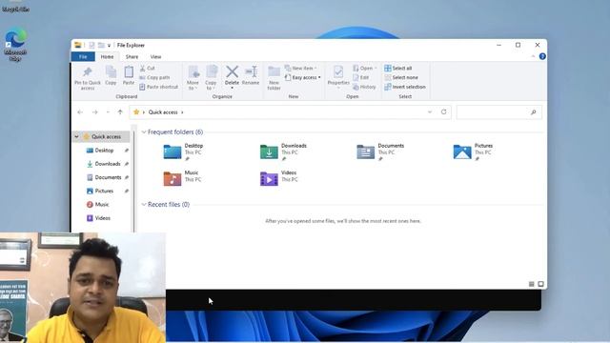Click the Copy ribbon icon

point(111,75)
